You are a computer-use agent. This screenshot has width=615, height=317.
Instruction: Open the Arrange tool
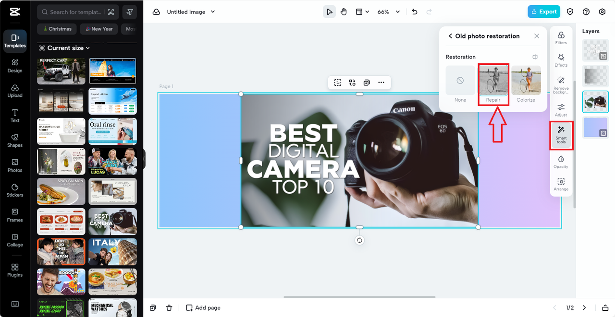pos(561,185)
